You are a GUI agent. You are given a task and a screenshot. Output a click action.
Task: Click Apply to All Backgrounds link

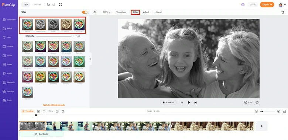[x=54, y=105]
